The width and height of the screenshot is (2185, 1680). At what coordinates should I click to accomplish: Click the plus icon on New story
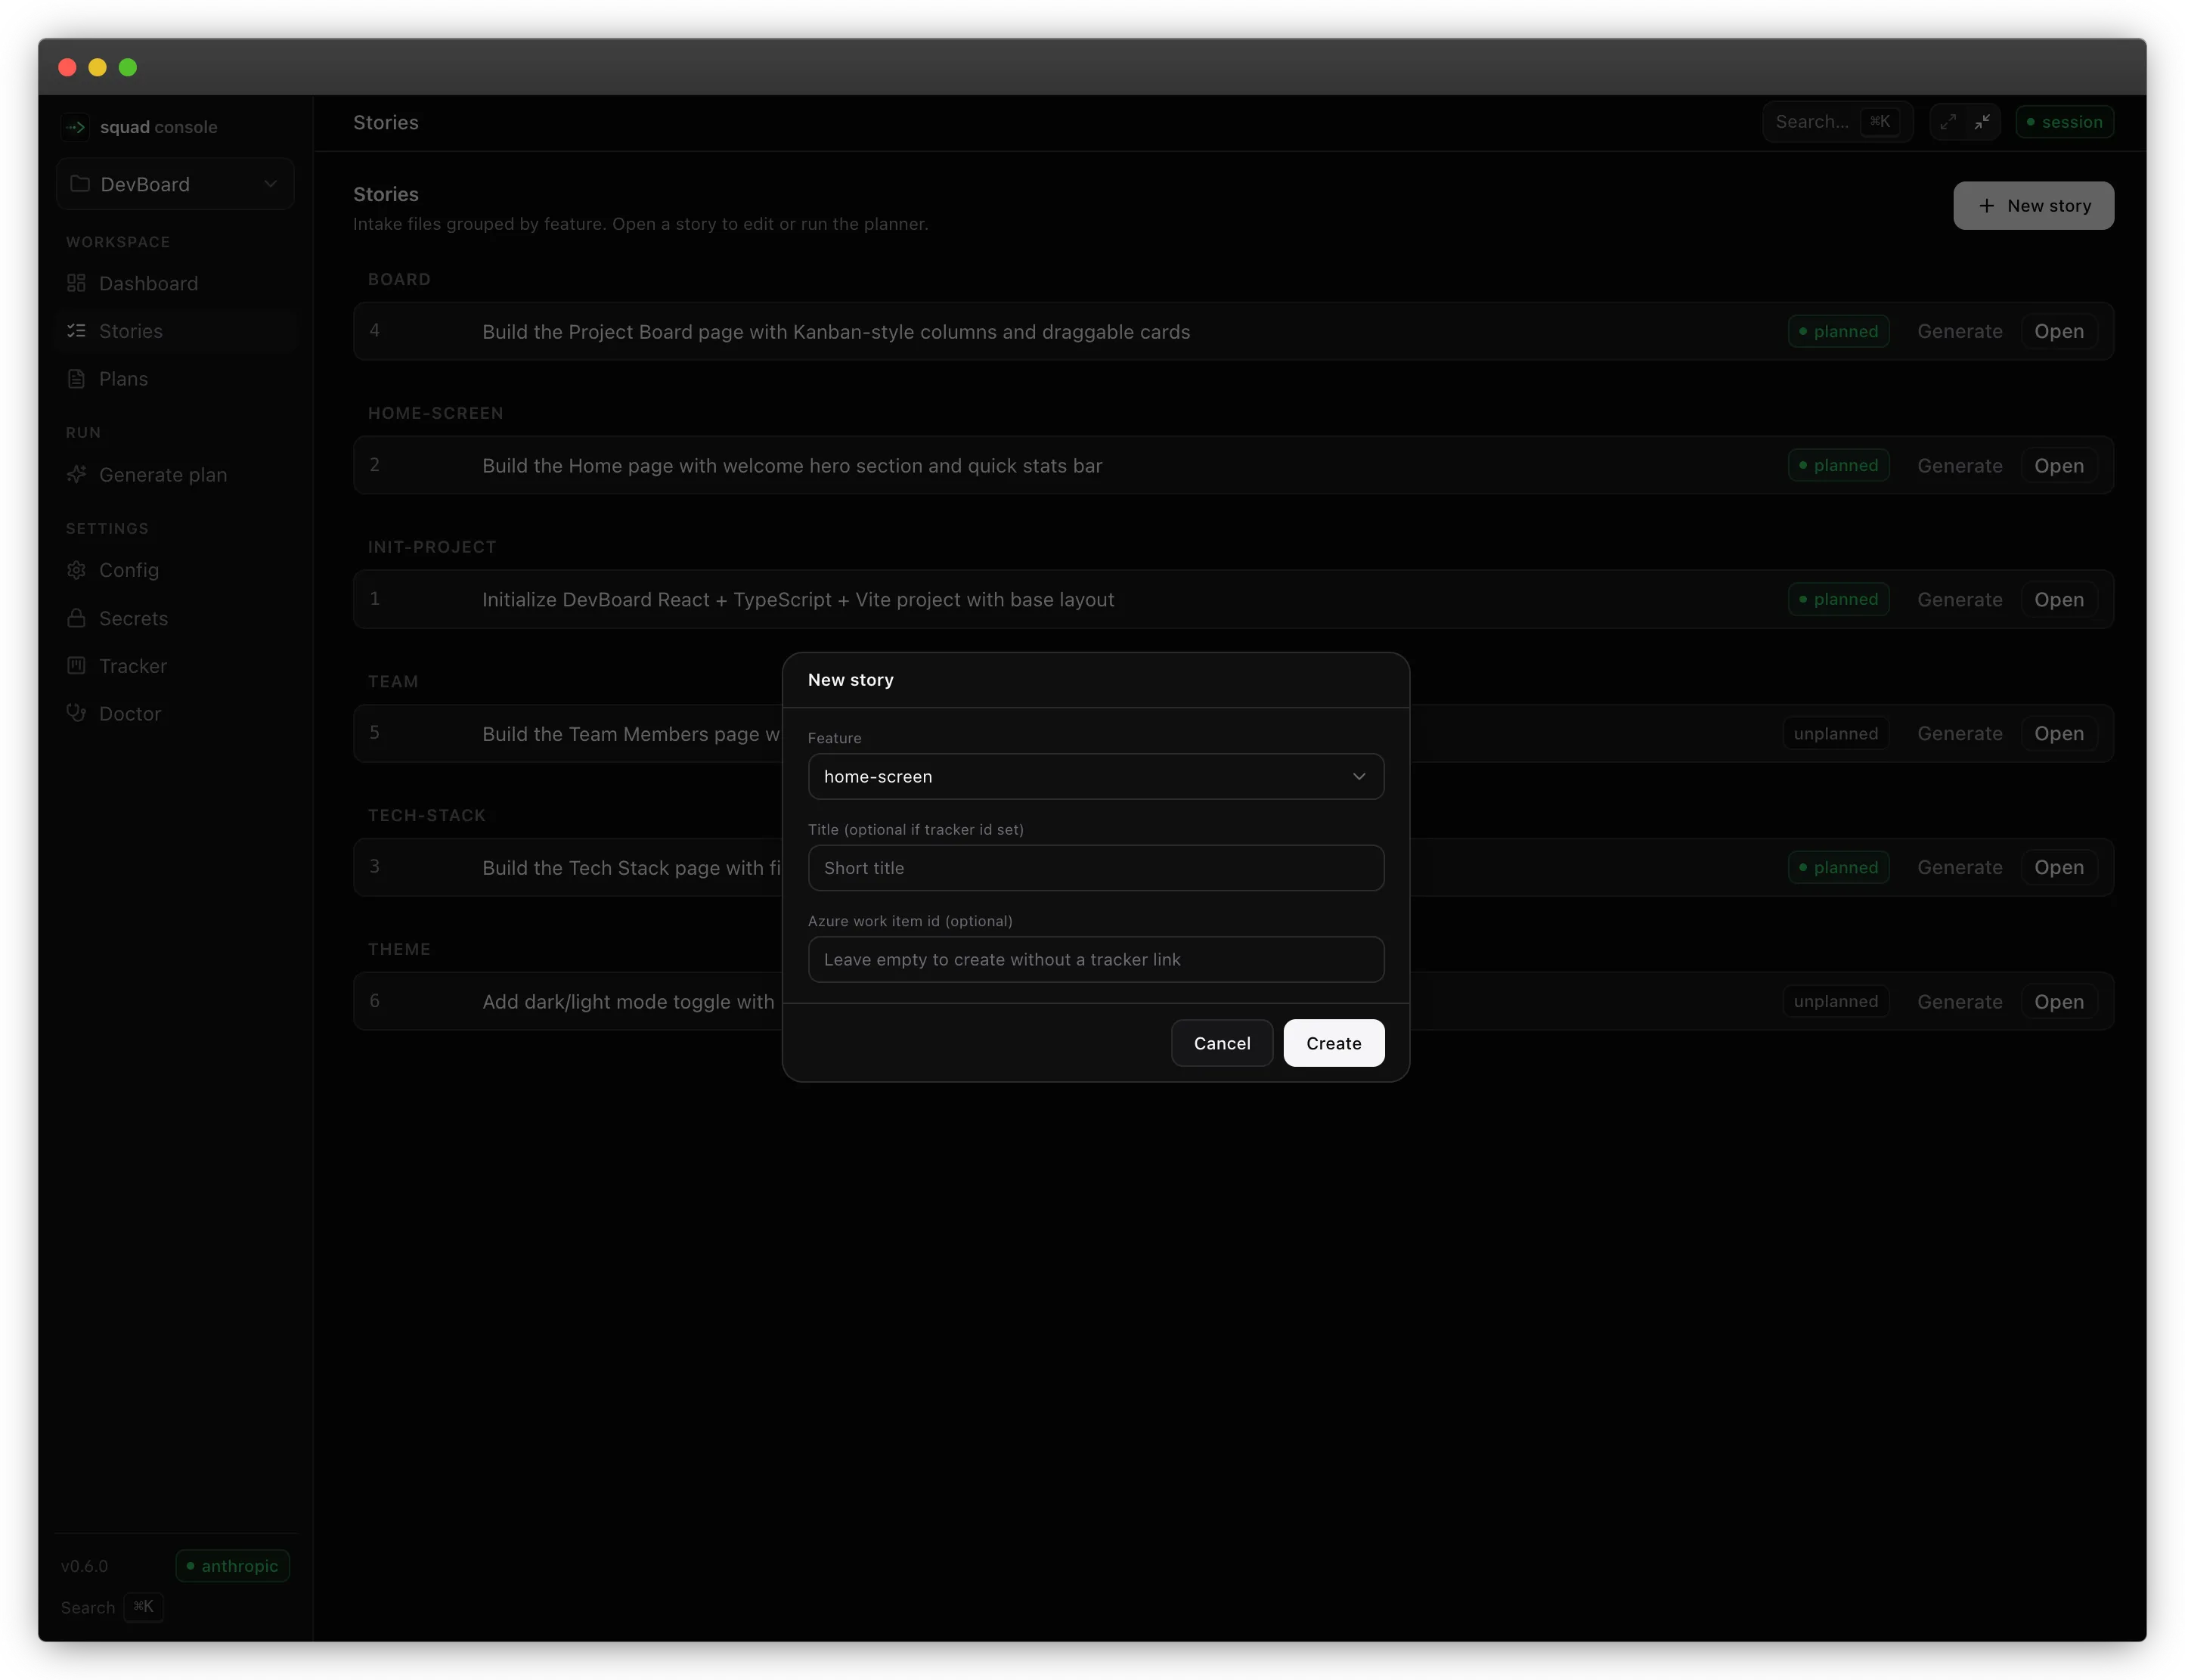[1987, 205]
